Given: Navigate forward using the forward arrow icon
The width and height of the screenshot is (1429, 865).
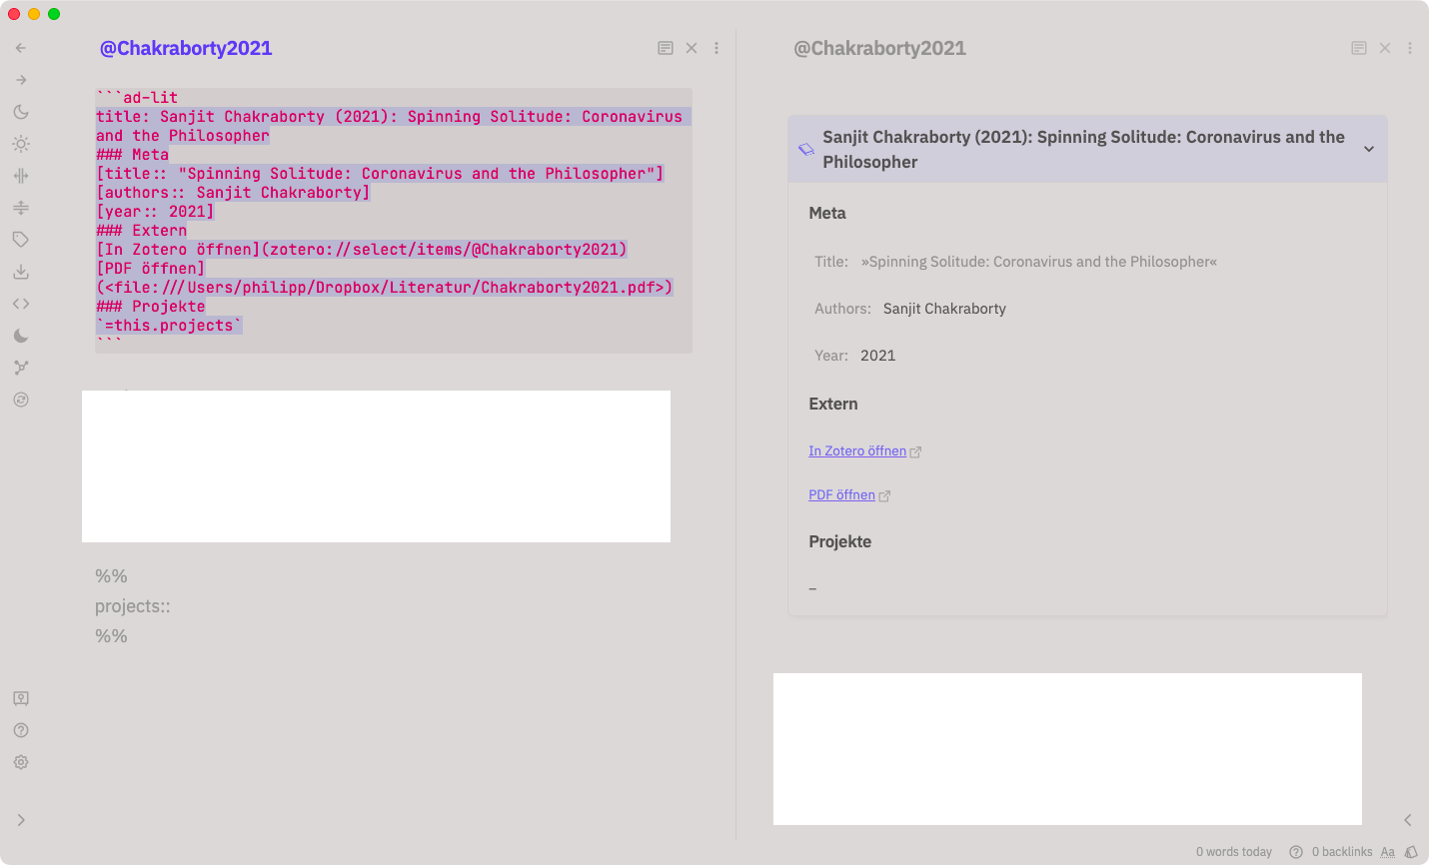Looking at the screenshot, I should click(x=20, y=79).
